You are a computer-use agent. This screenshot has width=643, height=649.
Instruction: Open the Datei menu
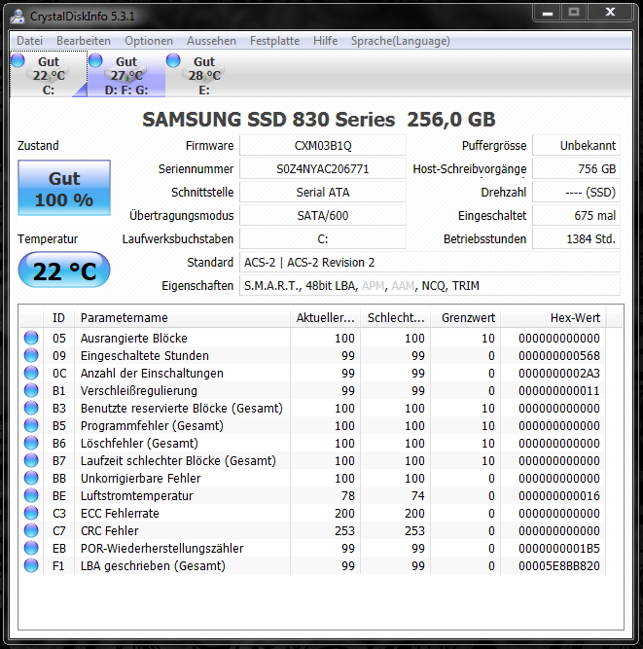(29, 41)
